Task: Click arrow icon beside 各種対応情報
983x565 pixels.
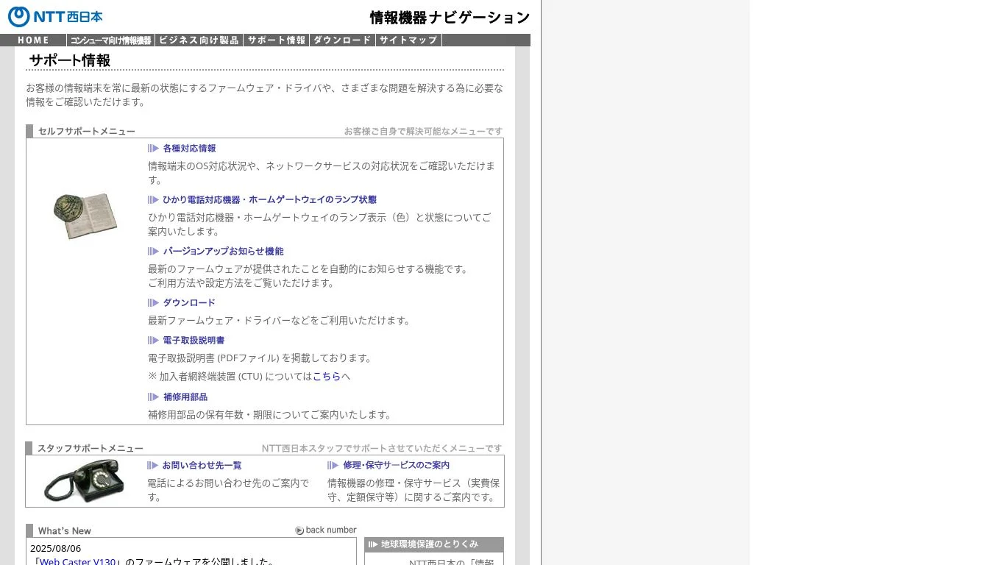Action: coord(153,148)
